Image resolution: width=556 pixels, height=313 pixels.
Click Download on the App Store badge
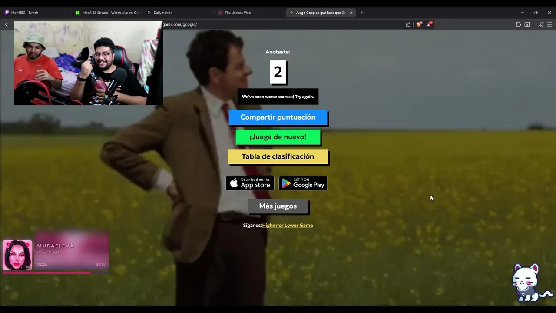[x=250, y=183]
